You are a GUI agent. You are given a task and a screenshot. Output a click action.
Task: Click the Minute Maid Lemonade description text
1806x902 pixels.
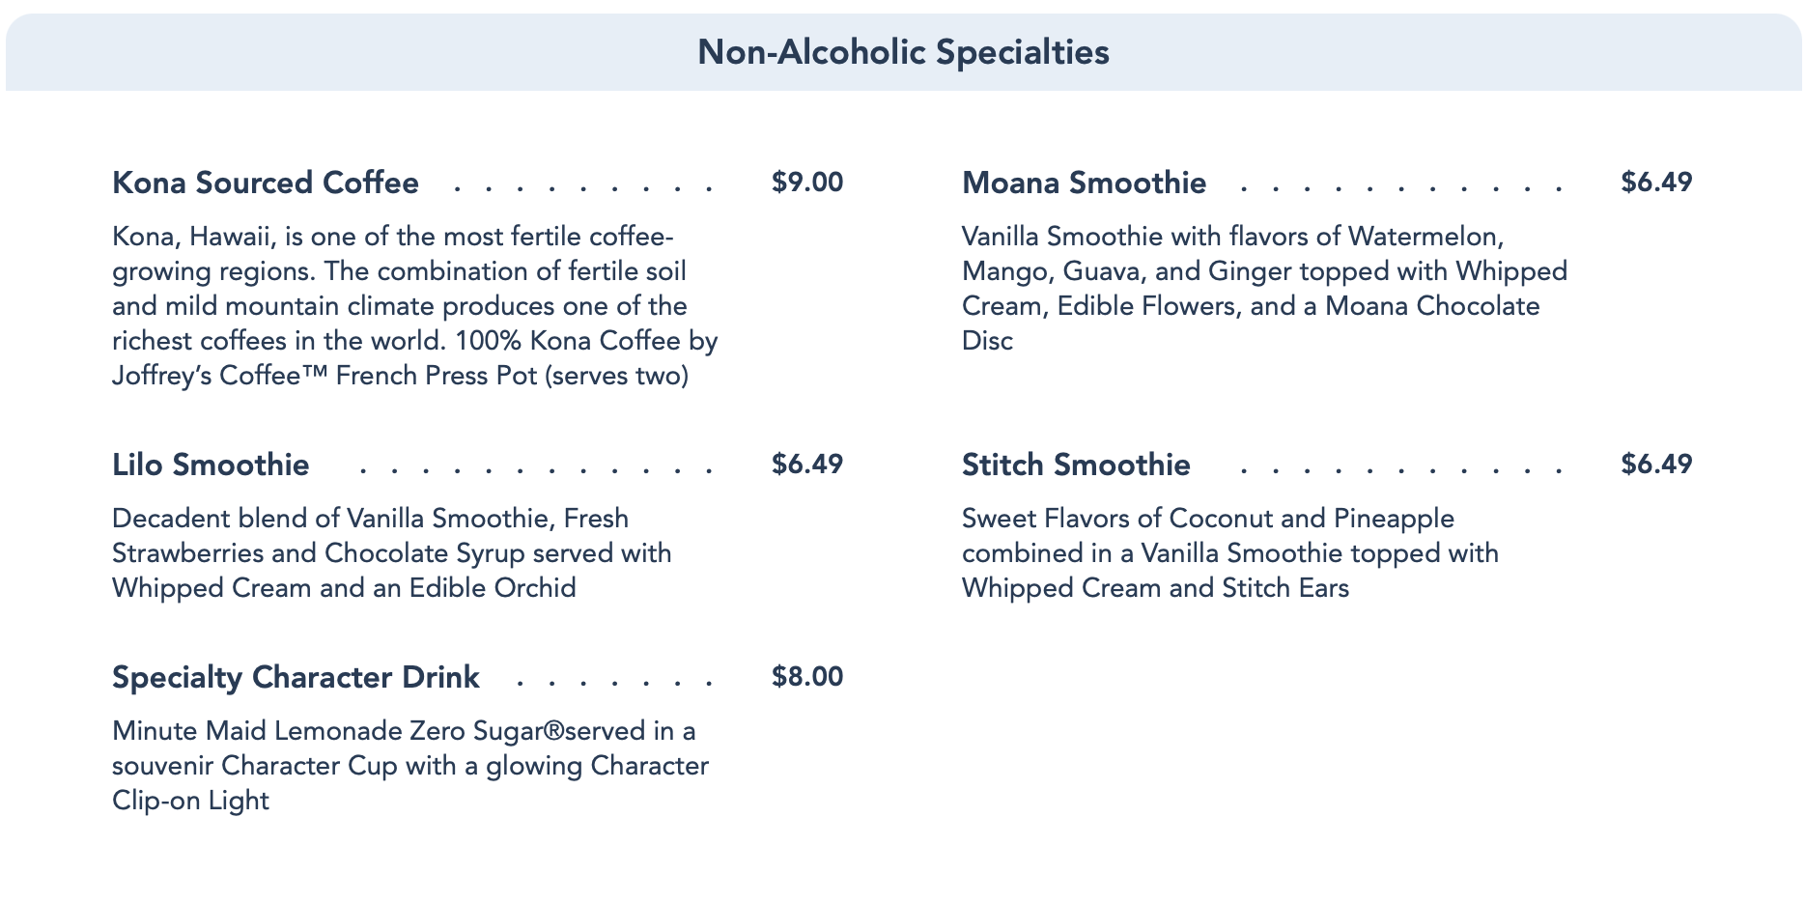click(410, 766)
